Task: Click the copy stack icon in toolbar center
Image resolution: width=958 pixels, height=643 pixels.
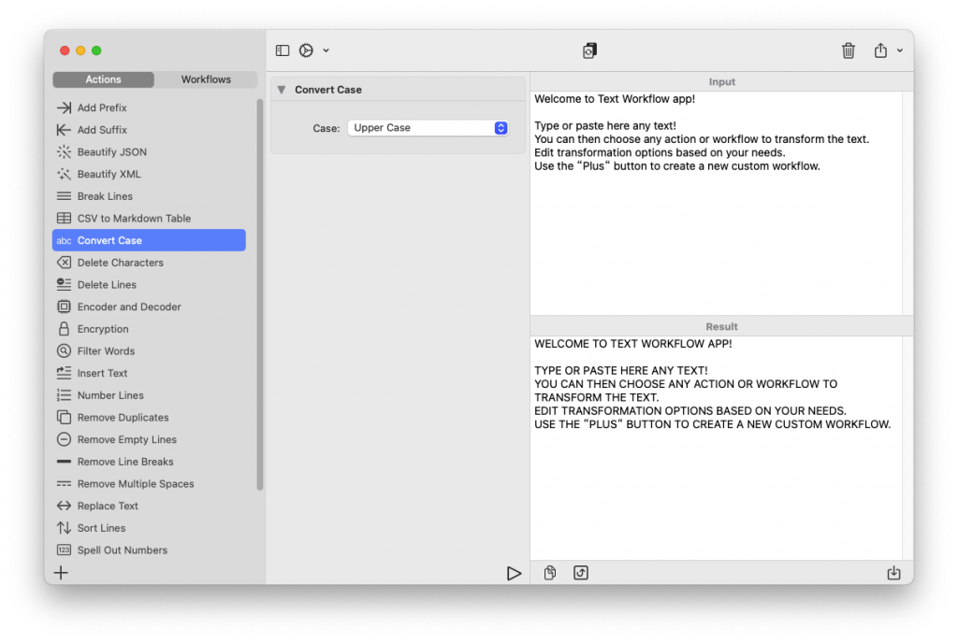Action: 589,50
